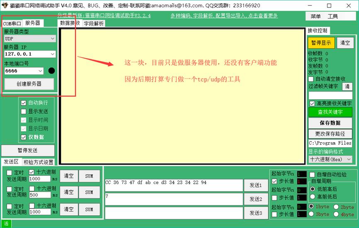
Task: Click the green 活 status indicator
Action: tap(6, 224)
